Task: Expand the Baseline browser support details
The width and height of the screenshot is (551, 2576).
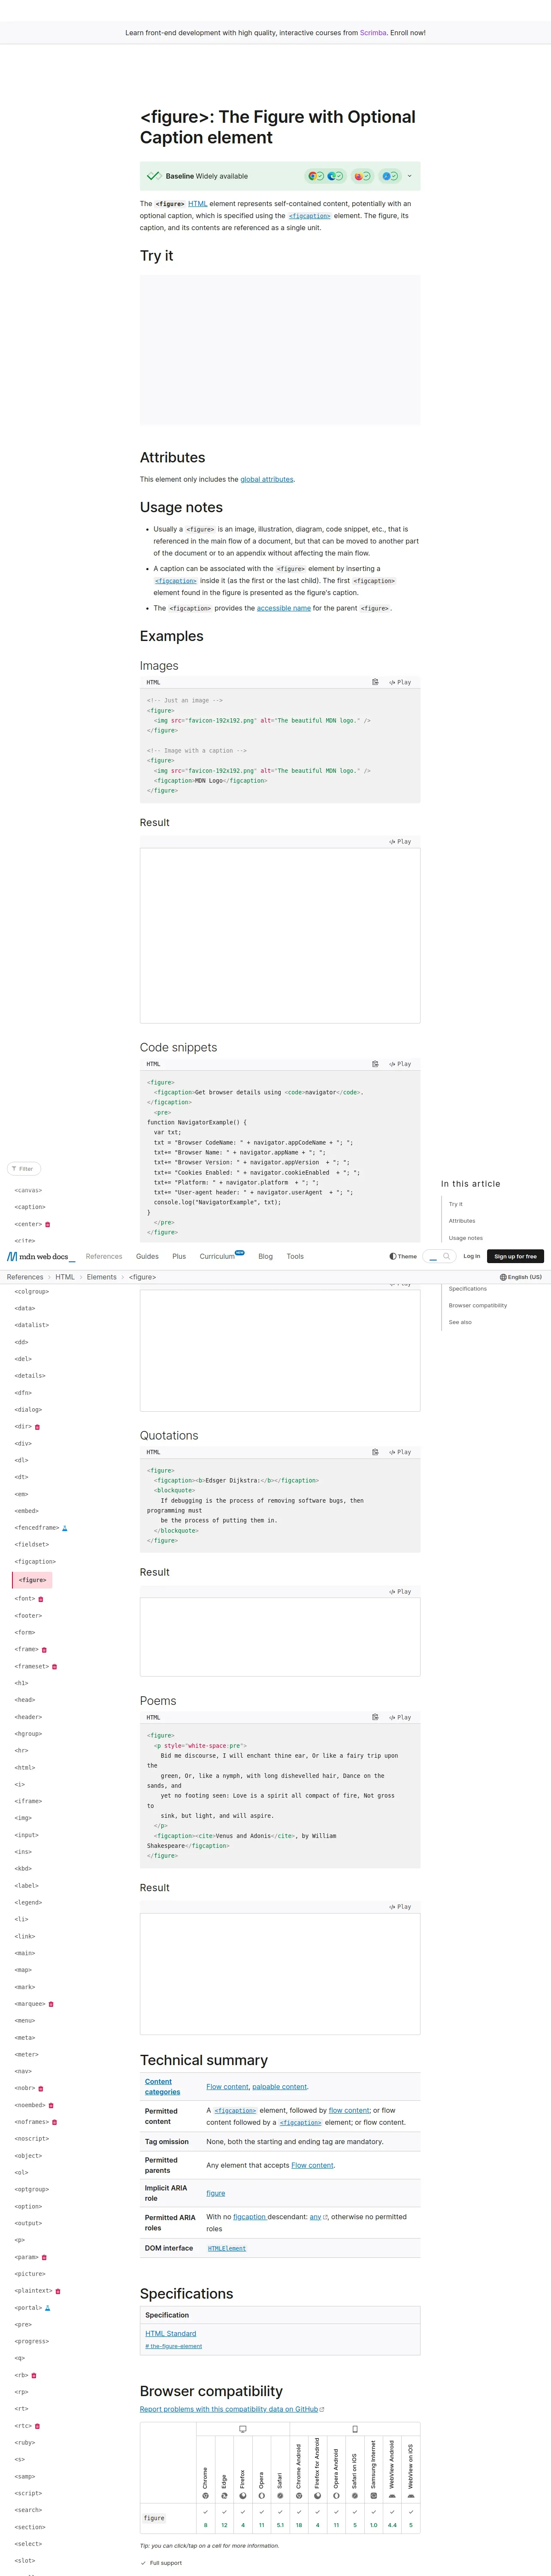Action: click(x=409, y=176)
